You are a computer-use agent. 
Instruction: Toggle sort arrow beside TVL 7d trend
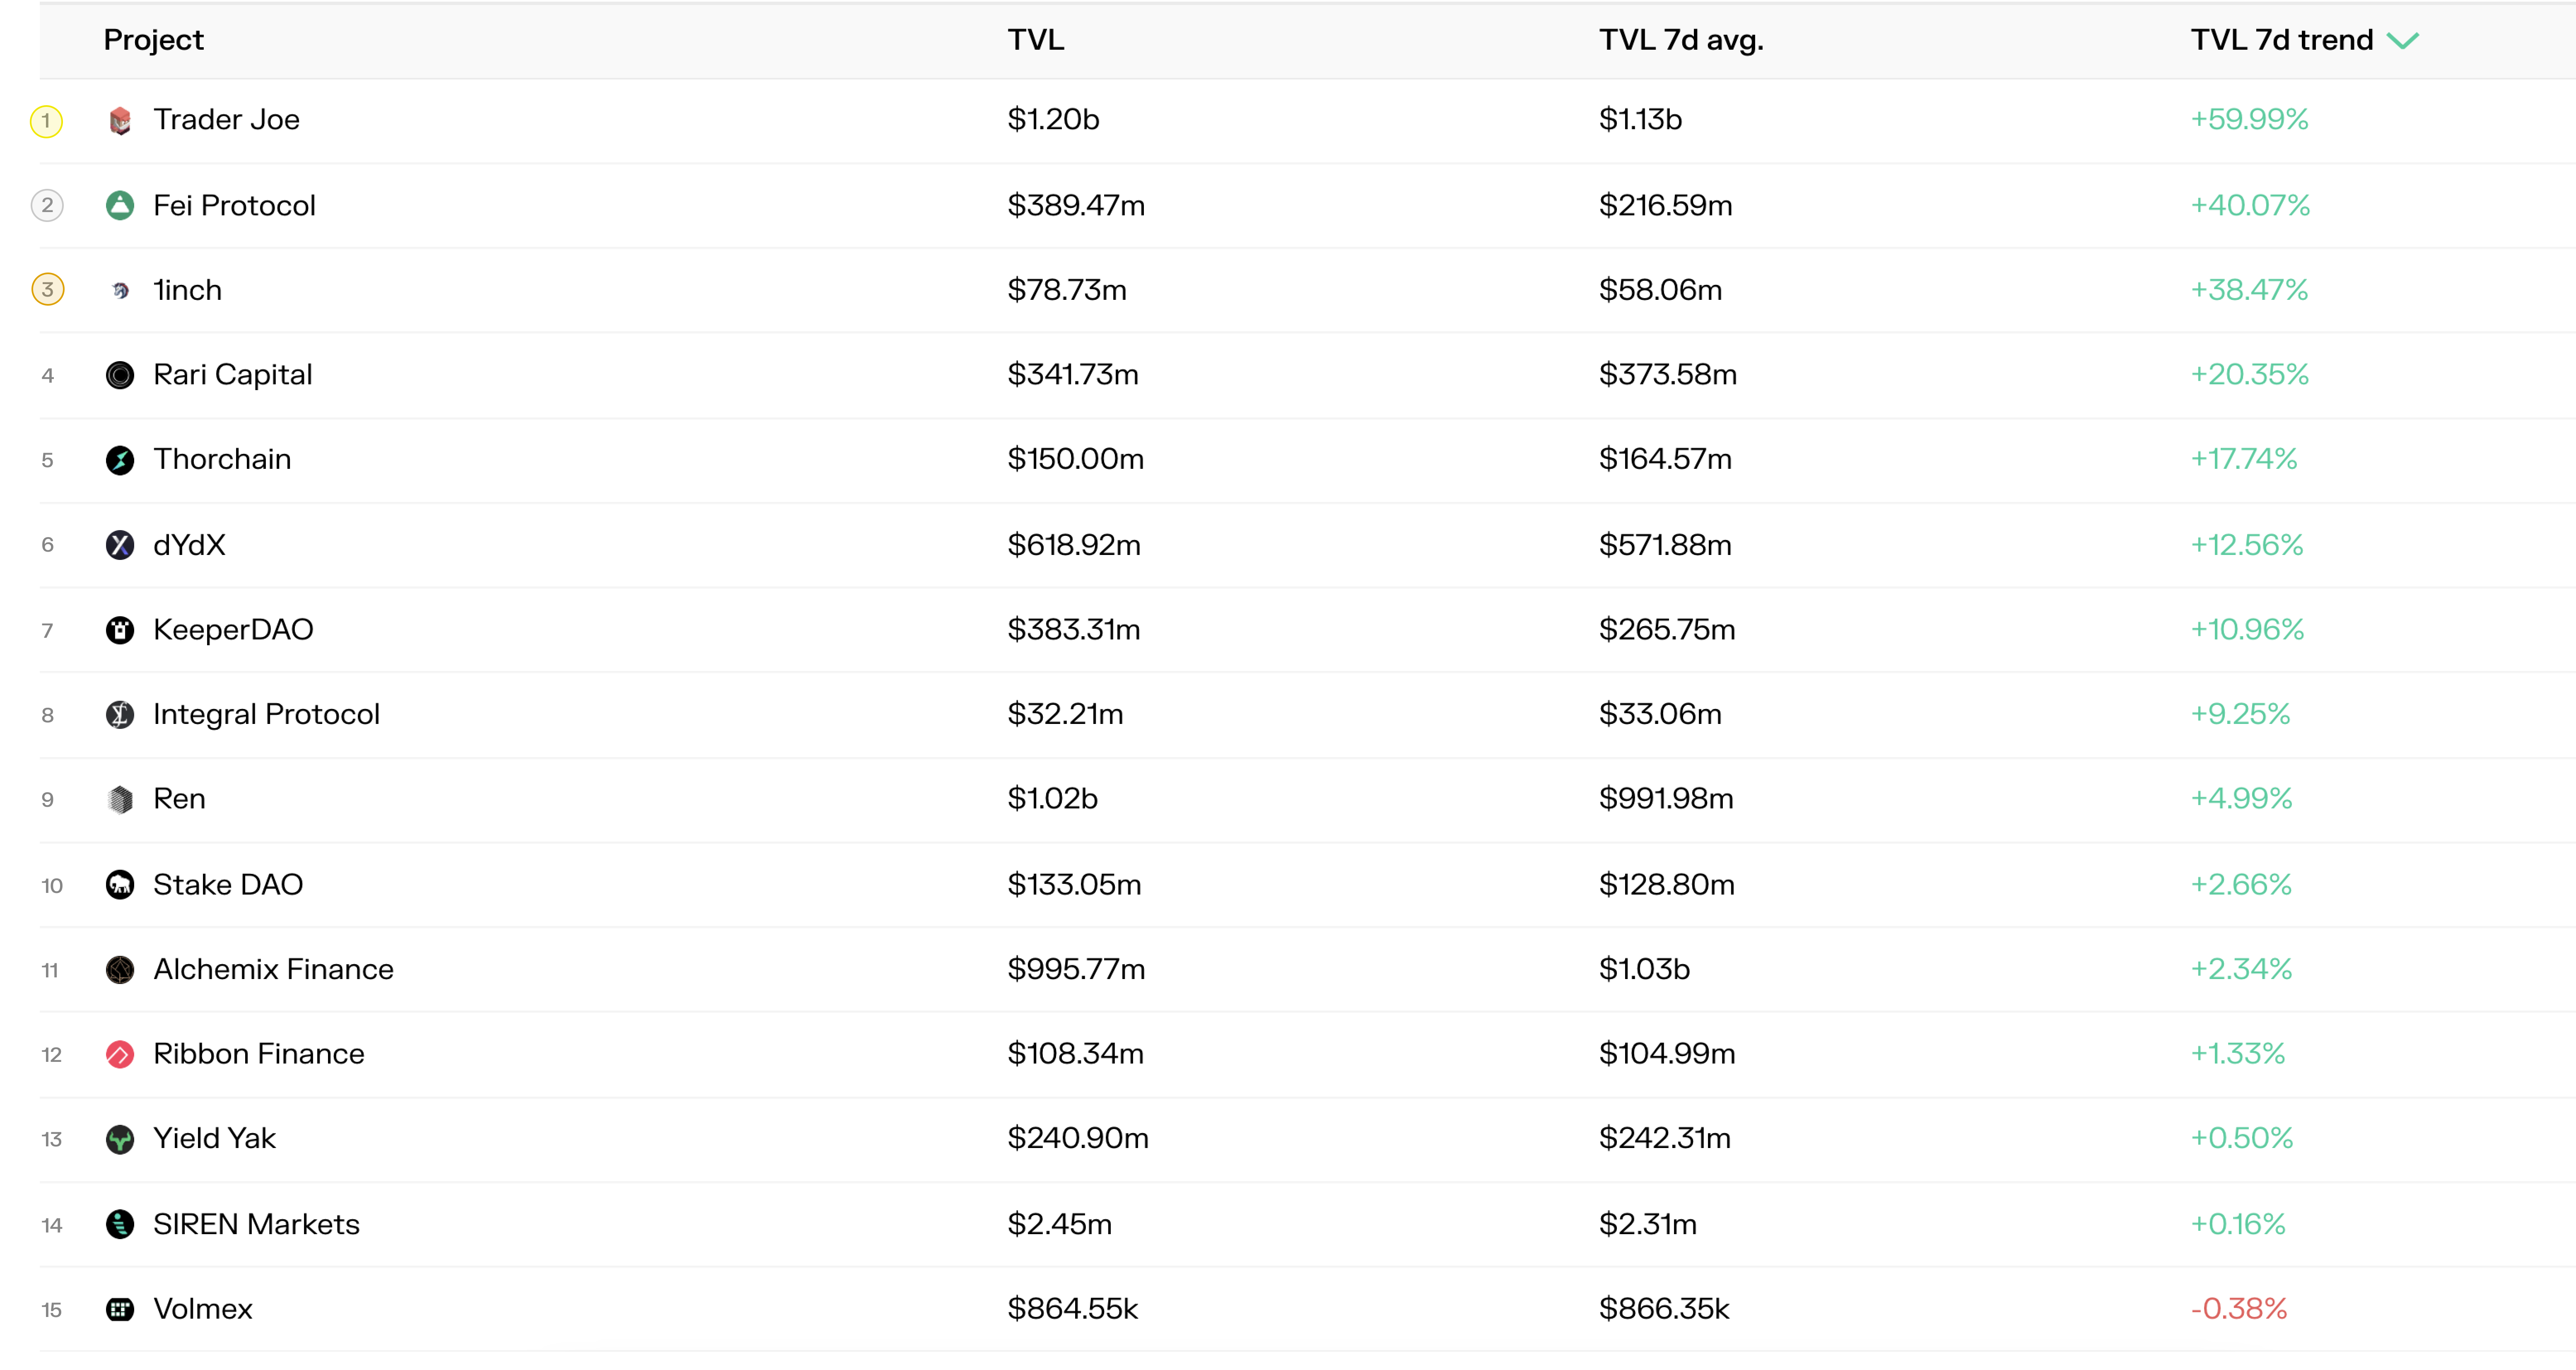click(2403, 41)
